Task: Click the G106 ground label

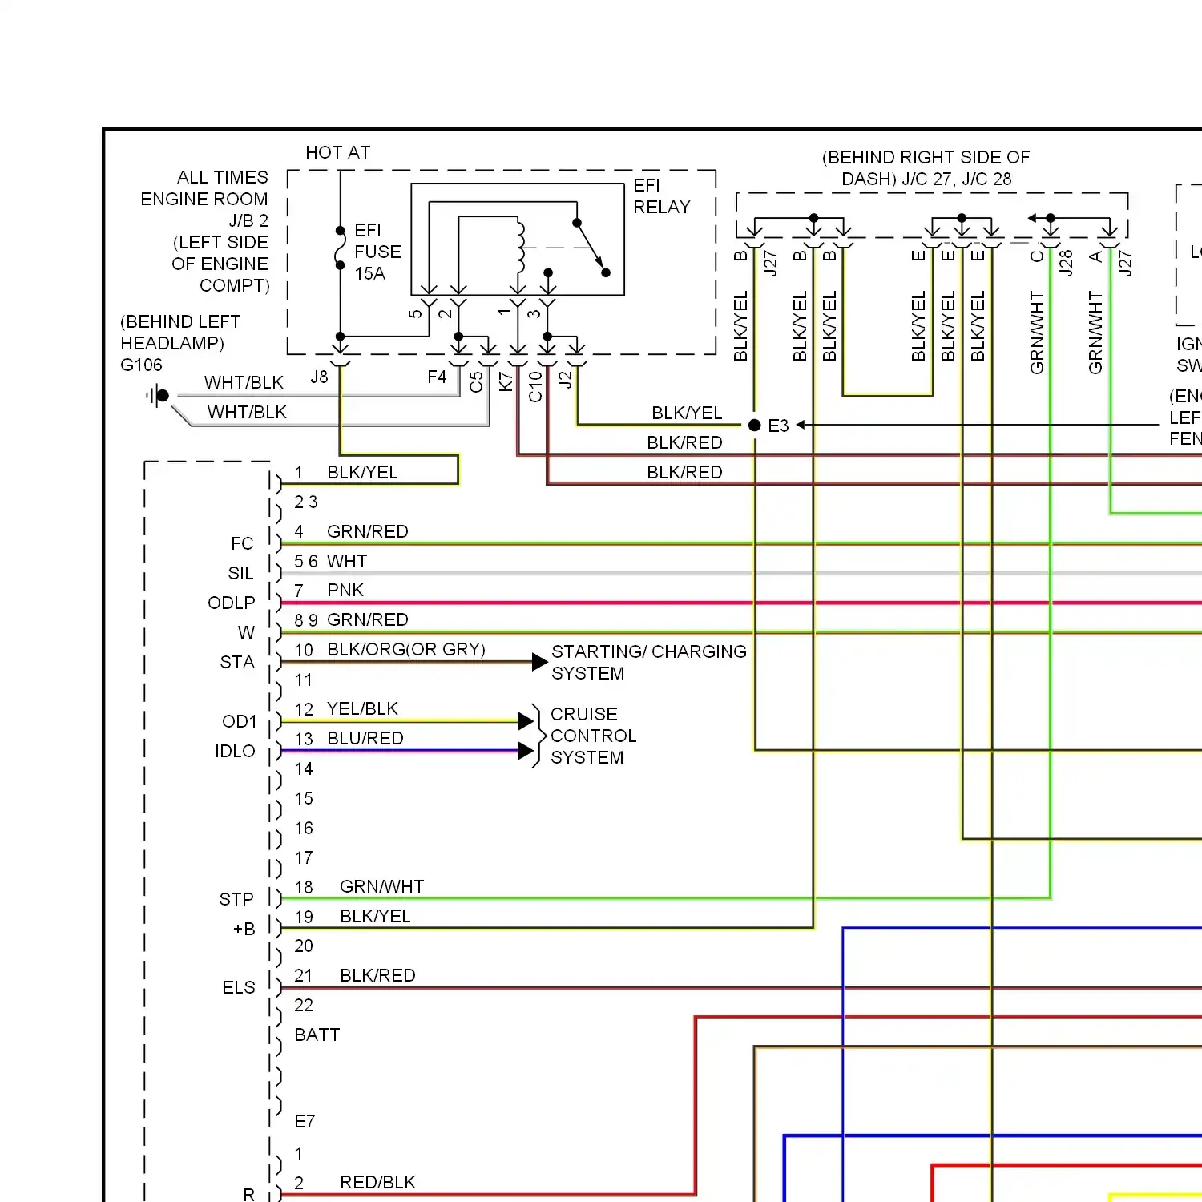Action: [141, 365]
